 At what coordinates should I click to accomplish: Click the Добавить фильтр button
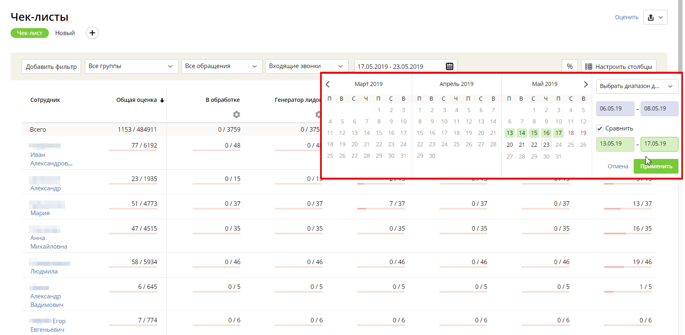[51, 66]
